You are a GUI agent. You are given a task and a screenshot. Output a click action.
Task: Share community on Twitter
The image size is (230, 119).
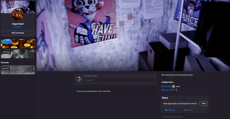point(188,110)
